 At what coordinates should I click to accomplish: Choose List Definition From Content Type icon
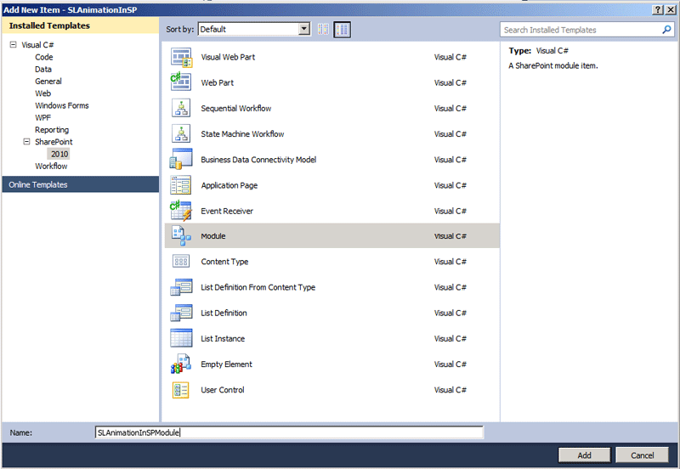pos(181,287)
